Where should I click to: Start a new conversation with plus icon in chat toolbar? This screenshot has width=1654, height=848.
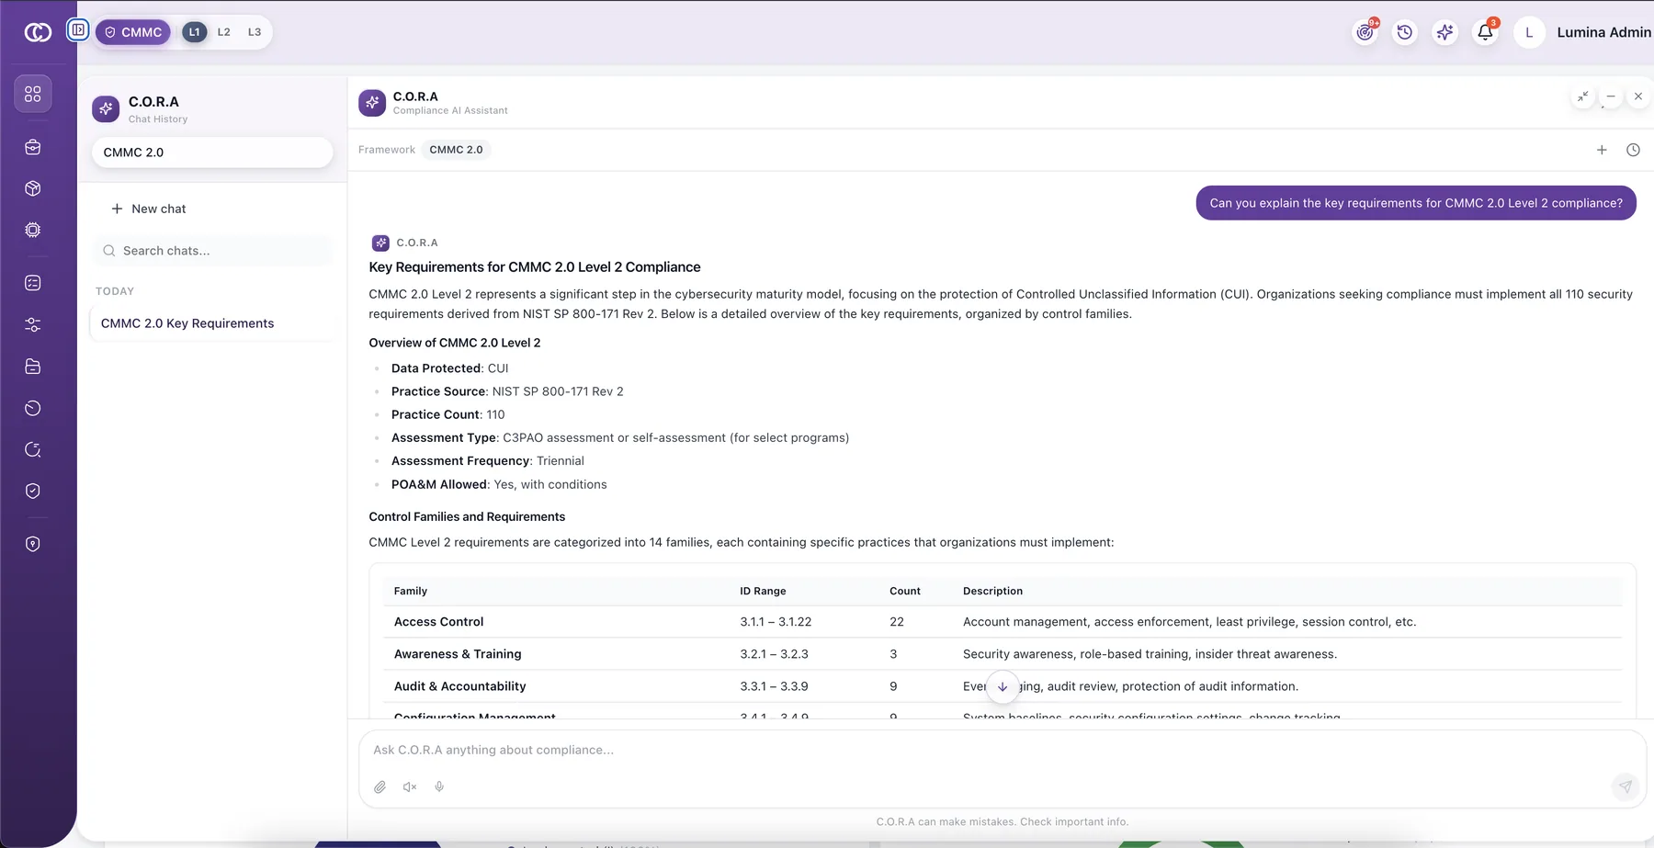pos(1602,150)
